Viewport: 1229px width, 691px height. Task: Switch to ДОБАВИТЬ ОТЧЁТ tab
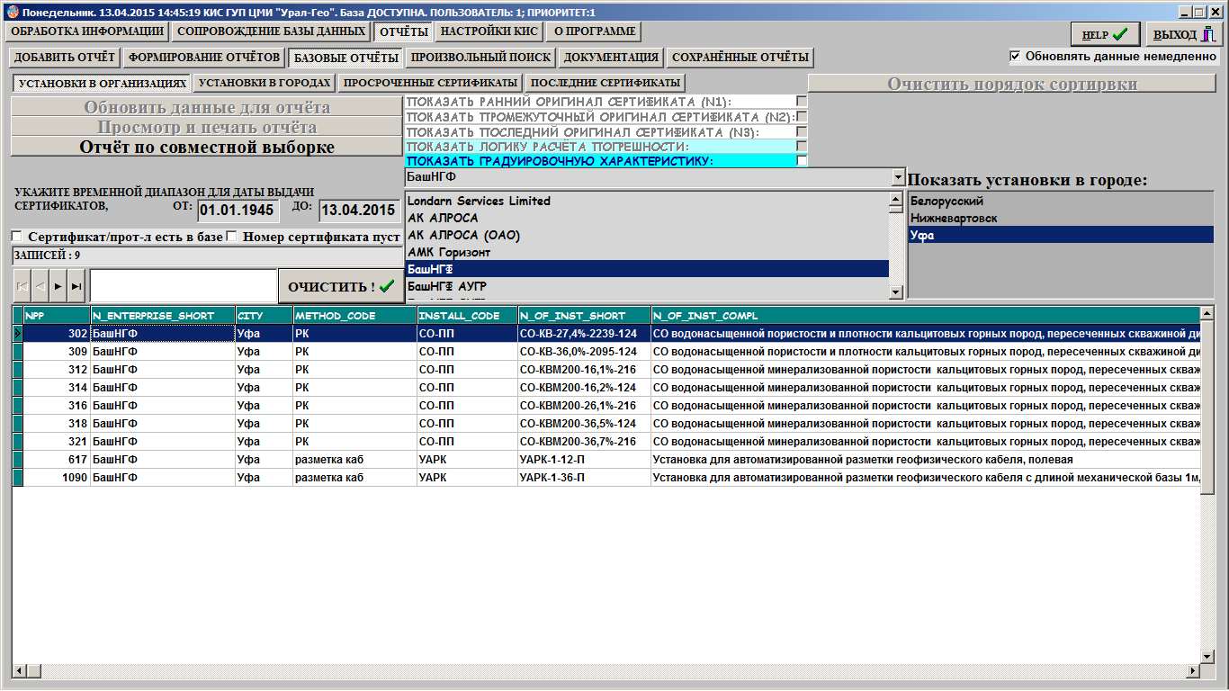(65, 58)
